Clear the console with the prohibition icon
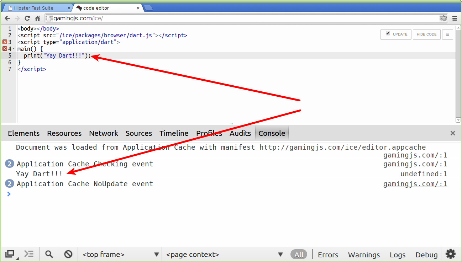This screenshot has height=262, width=462. 68,254
